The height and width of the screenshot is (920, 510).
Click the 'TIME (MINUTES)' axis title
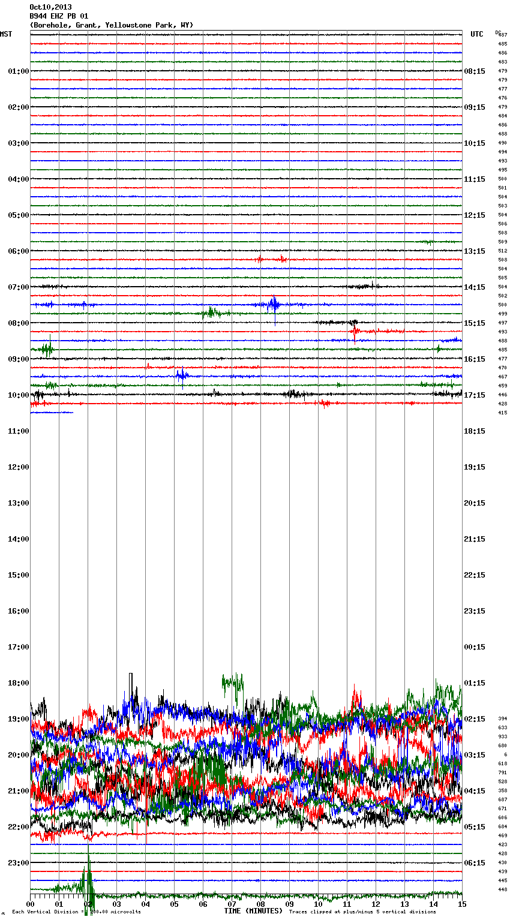[253, 911]
